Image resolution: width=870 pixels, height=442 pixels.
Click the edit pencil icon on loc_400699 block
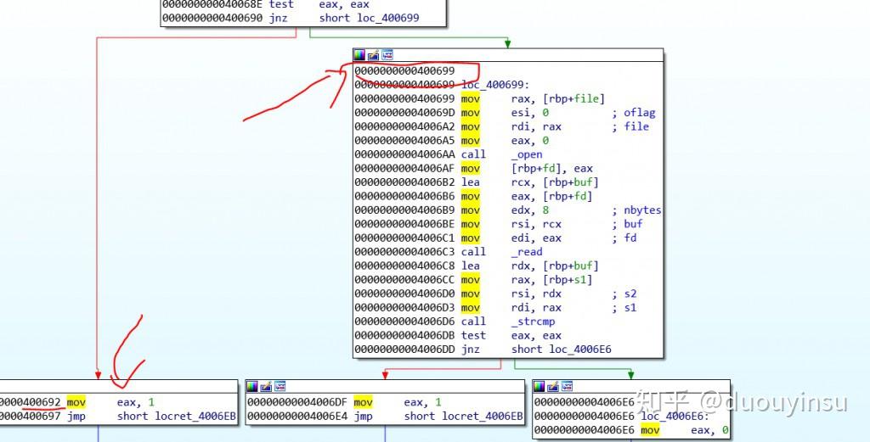374,55
